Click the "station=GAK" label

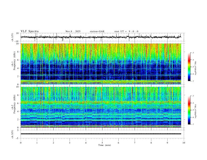(x=97, y=31)
